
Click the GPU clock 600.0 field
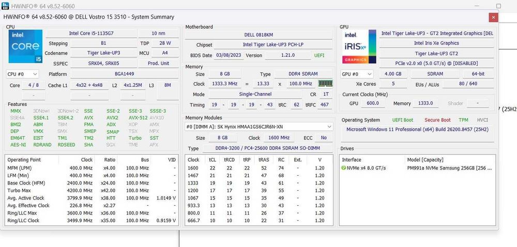[x=373, y=103]
